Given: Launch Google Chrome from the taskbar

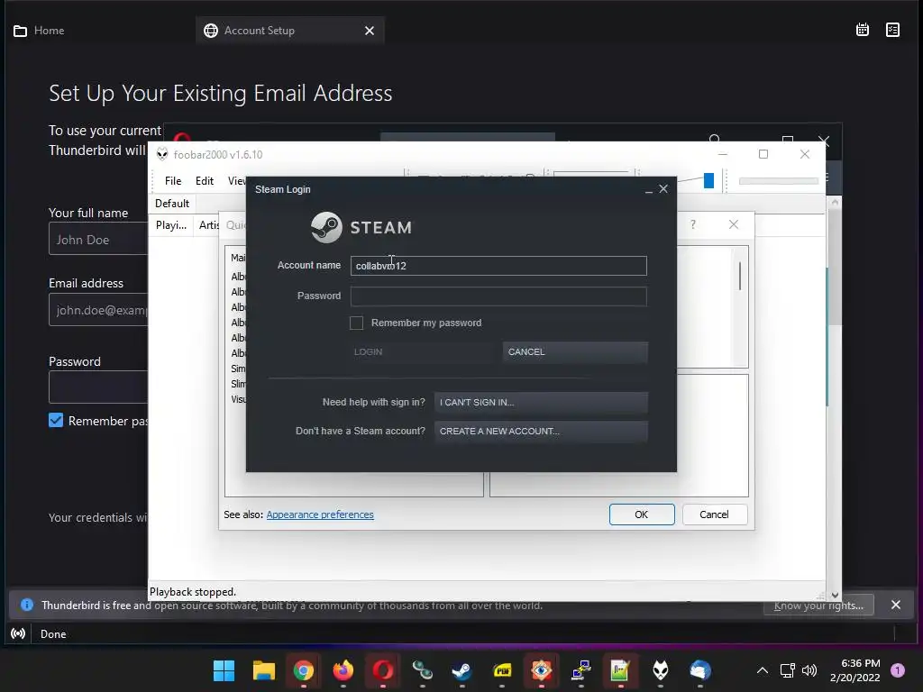Looking at the screenshot, I should click(x=303, y=670).
